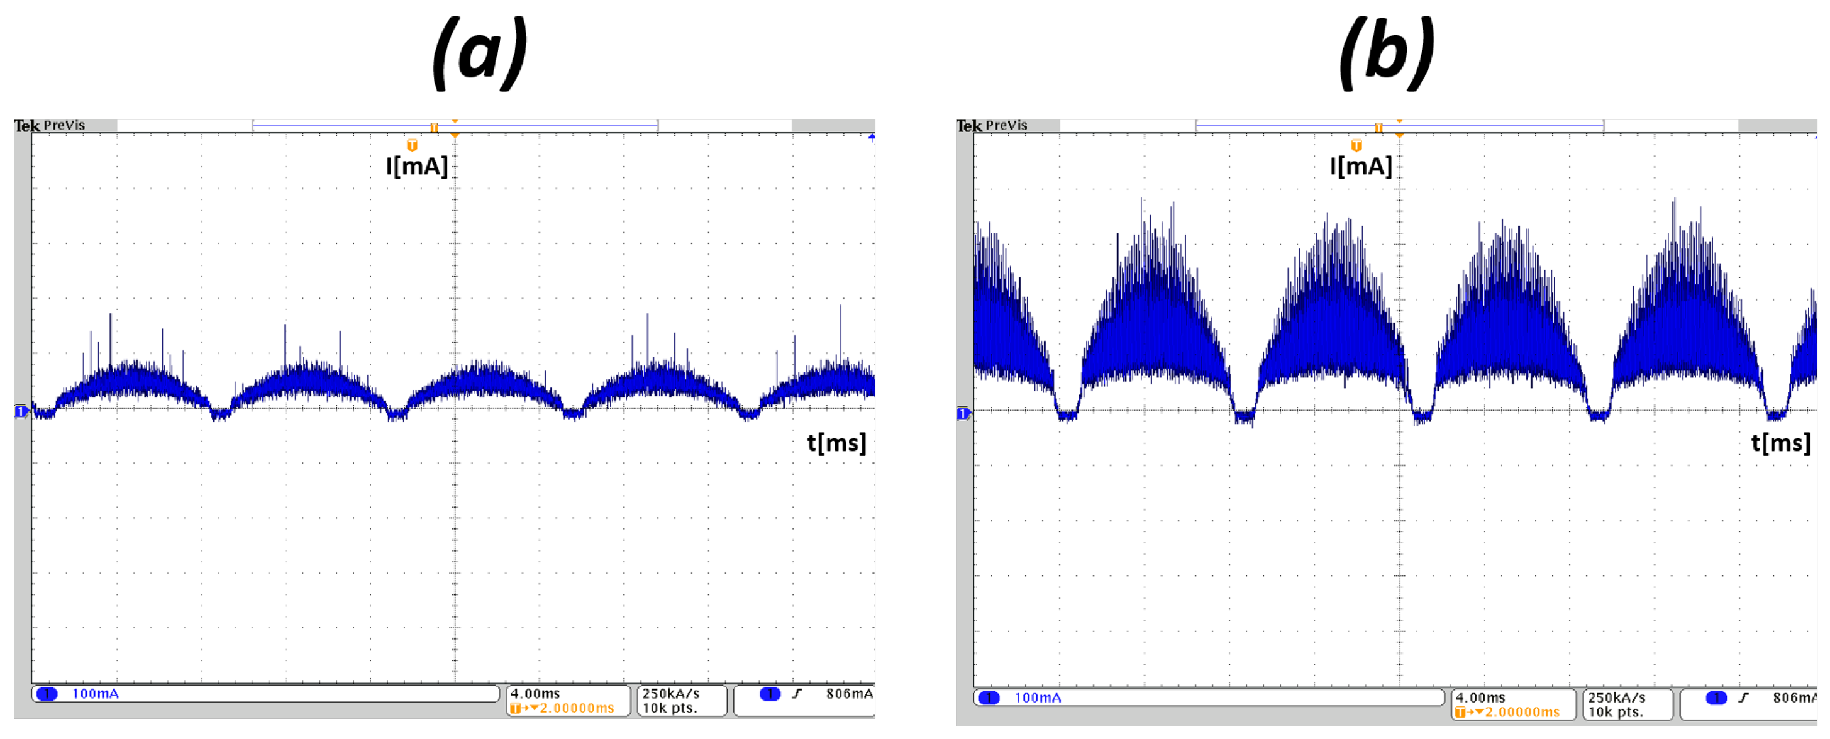Click orange trigger T marker above I[mA] in (a)
Image resolution: width=1830 pixels, height=739 pixels.
(412, 145)
